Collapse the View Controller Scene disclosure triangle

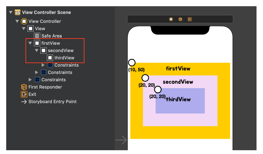point(11,12)
